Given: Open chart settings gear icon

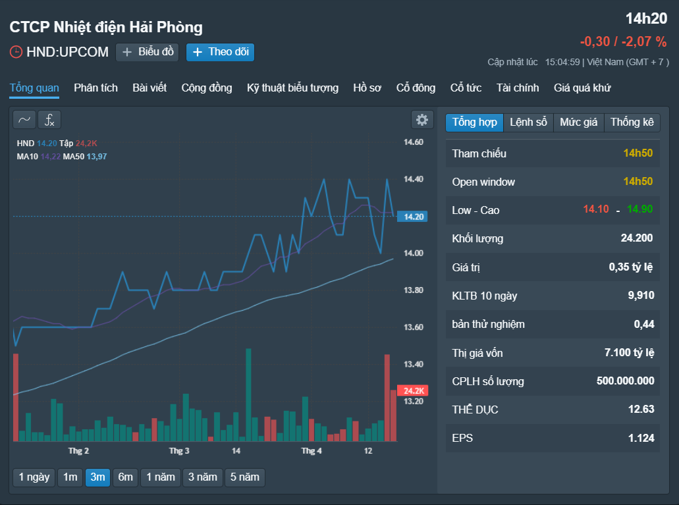Looking at the screenshot, I should pyautogui.click(x=422, y=120).
